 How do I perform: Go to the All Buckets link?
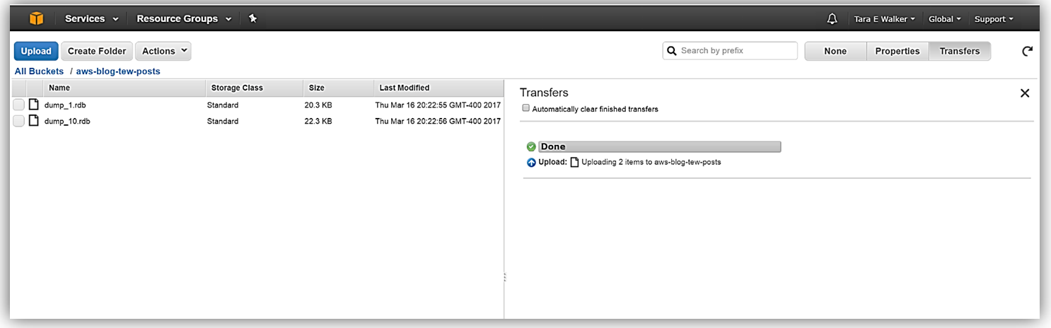coord(39,71)
